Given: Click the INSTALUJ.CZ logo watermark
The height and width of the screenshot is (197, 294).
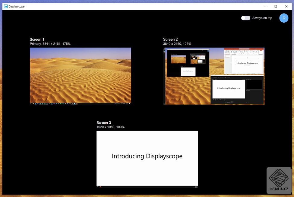Looking at the screenshot, I should pyautogui.click(x=279, y=180).
